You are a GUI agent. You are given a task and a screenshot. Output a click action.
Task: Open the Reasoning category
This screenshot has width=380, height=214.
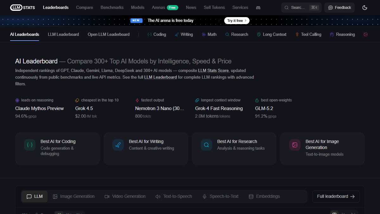pos(342,34)
